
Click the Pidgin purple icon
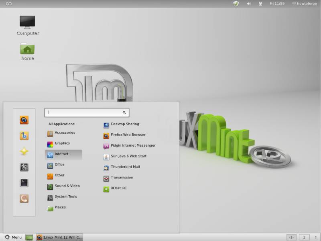point(106,146)
